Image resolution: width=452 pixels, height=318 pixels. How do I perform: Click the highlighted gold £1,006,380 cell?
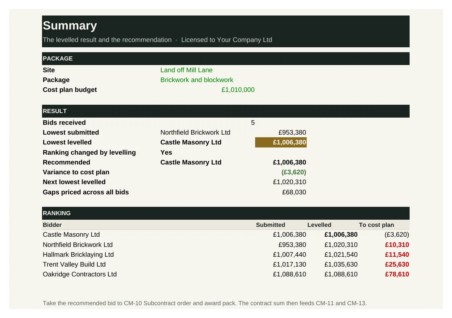pyautogui.click(x=281, y=142)
